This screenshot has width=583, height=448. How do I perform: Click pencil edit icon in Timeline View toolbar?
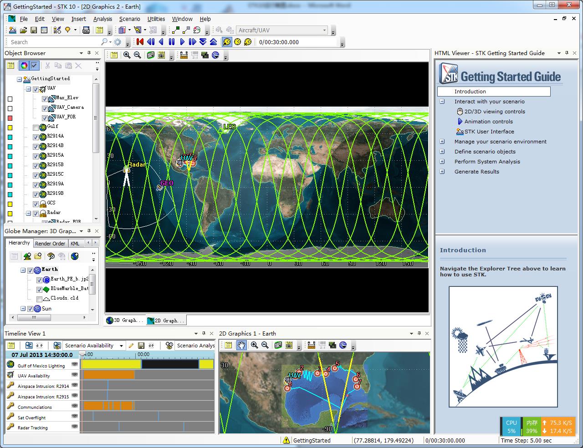(131, 346)
